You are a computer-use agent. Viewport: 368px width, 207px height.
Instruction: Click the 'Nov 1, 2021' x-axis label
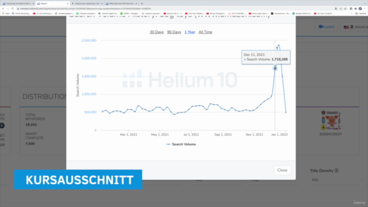point(254,135)
